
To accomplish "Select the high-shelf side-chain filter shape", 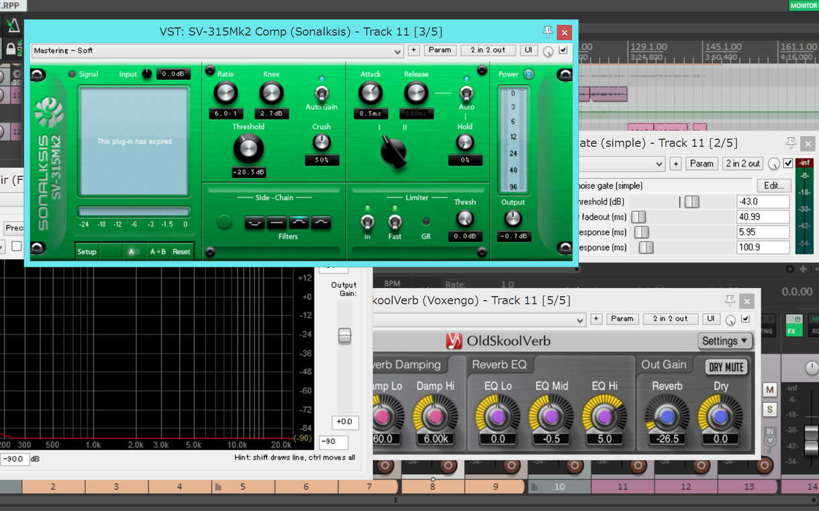I will pos(299,222).
